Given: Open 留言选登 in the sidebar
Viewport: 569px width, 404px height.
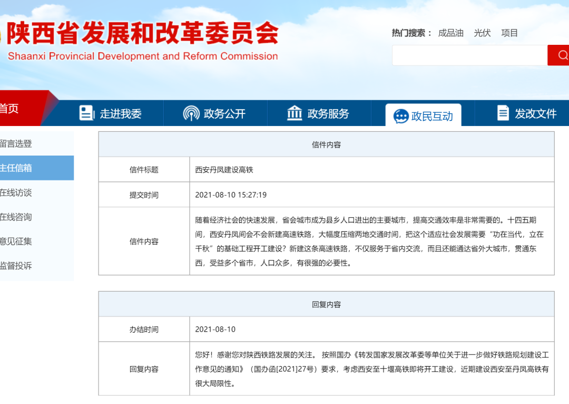Looking at the screenshot, I should (x=17, y=143).
